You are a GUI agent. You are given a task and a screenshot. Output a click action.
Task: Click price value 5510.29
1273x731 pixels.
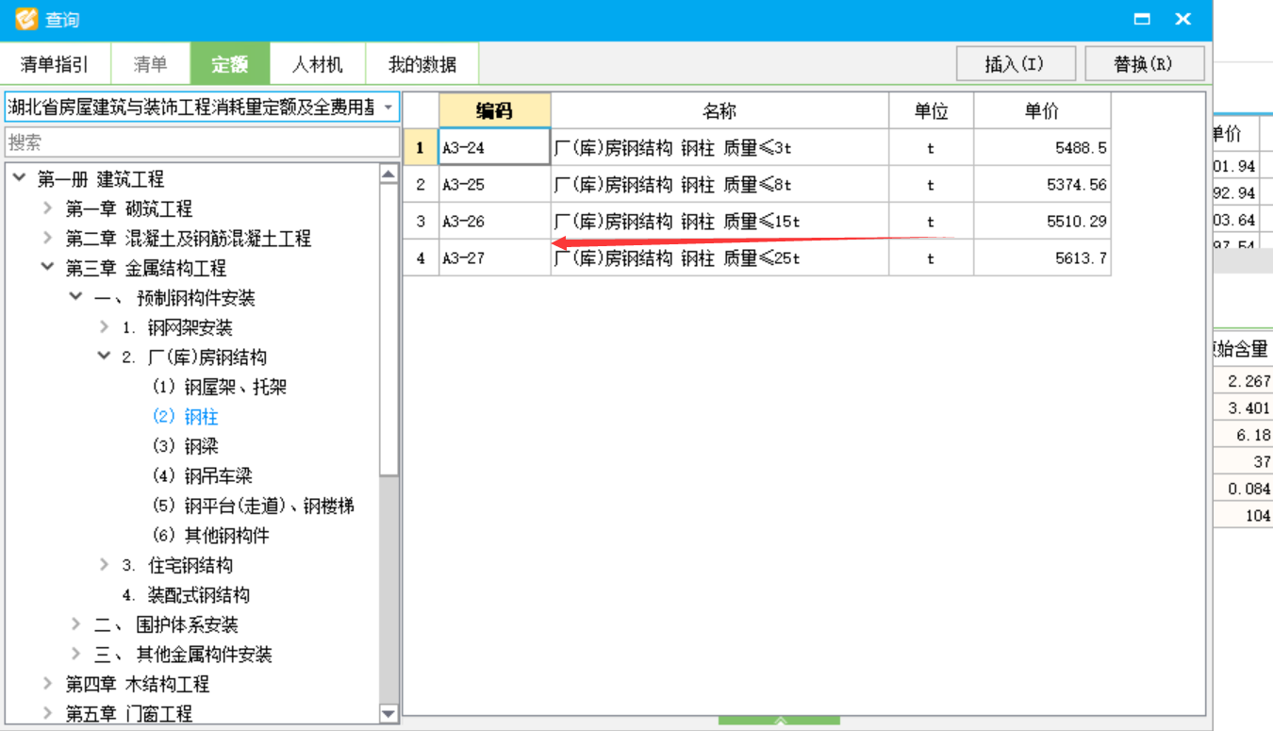click(1077, 222)
